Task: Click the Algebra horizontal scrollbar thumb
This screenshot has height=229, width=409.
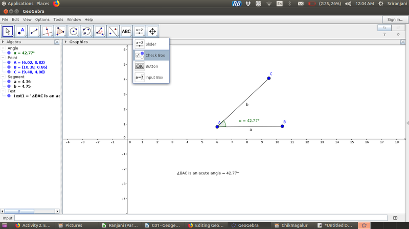Action: point(19,211)
